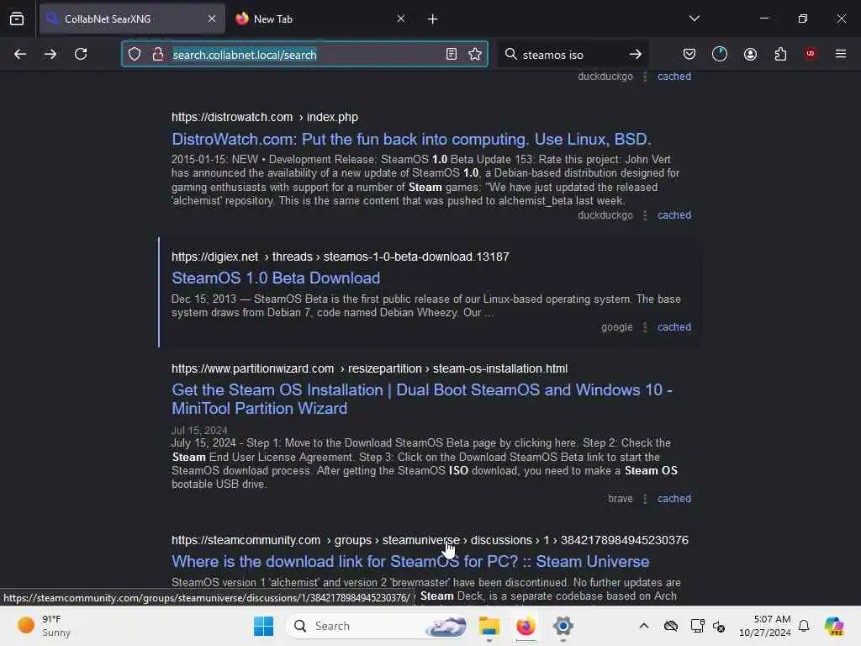This screenshot has width=861, height=646.
Task: Open cached link for the digiex.net result
Action: (674, 327)
